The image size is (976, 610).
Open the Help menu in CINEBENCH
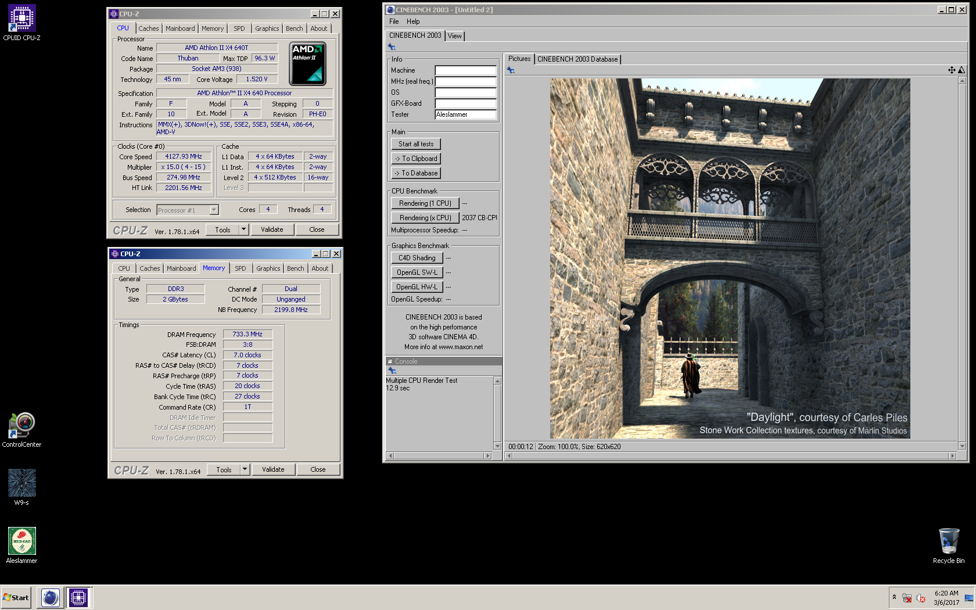coord(413,21)
